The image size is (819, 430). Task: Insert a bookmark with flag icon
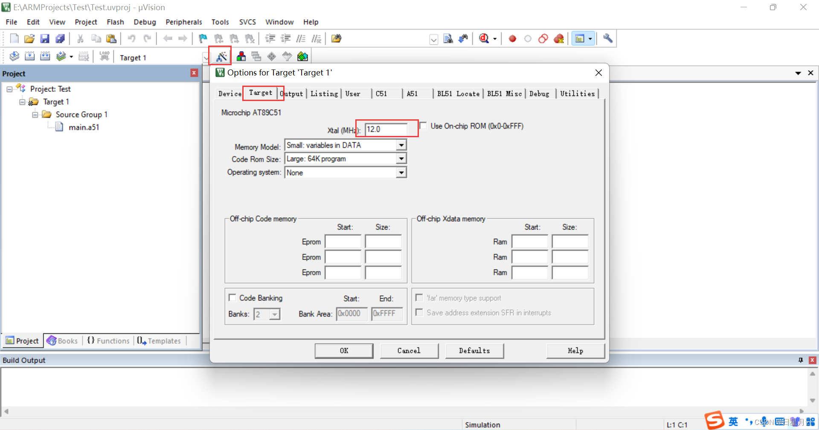click(203, 39)
